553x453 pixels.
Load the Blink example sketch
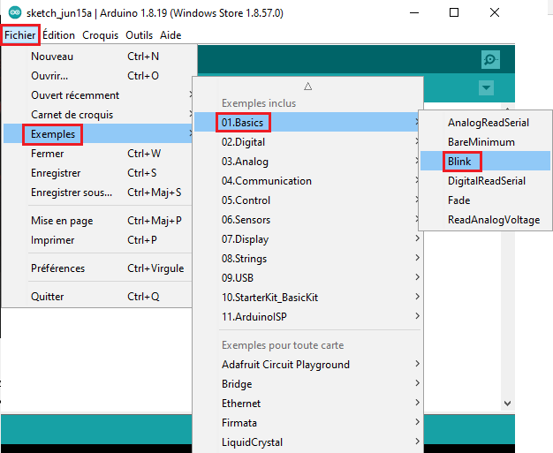click(x=485, y=161)
